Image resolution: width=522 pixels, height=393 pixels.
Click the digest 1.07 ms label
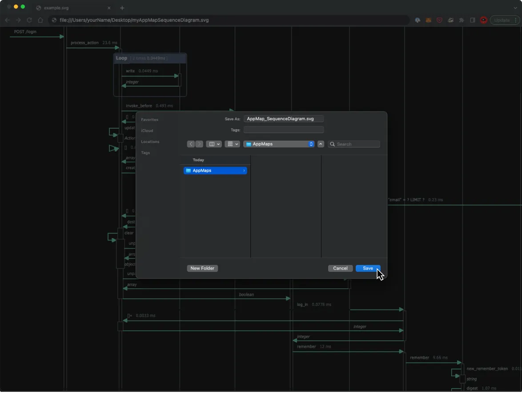482,388
